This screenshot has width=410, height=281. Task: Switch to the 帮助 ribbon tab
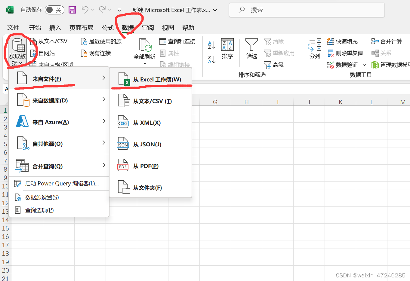coord(188,28)
